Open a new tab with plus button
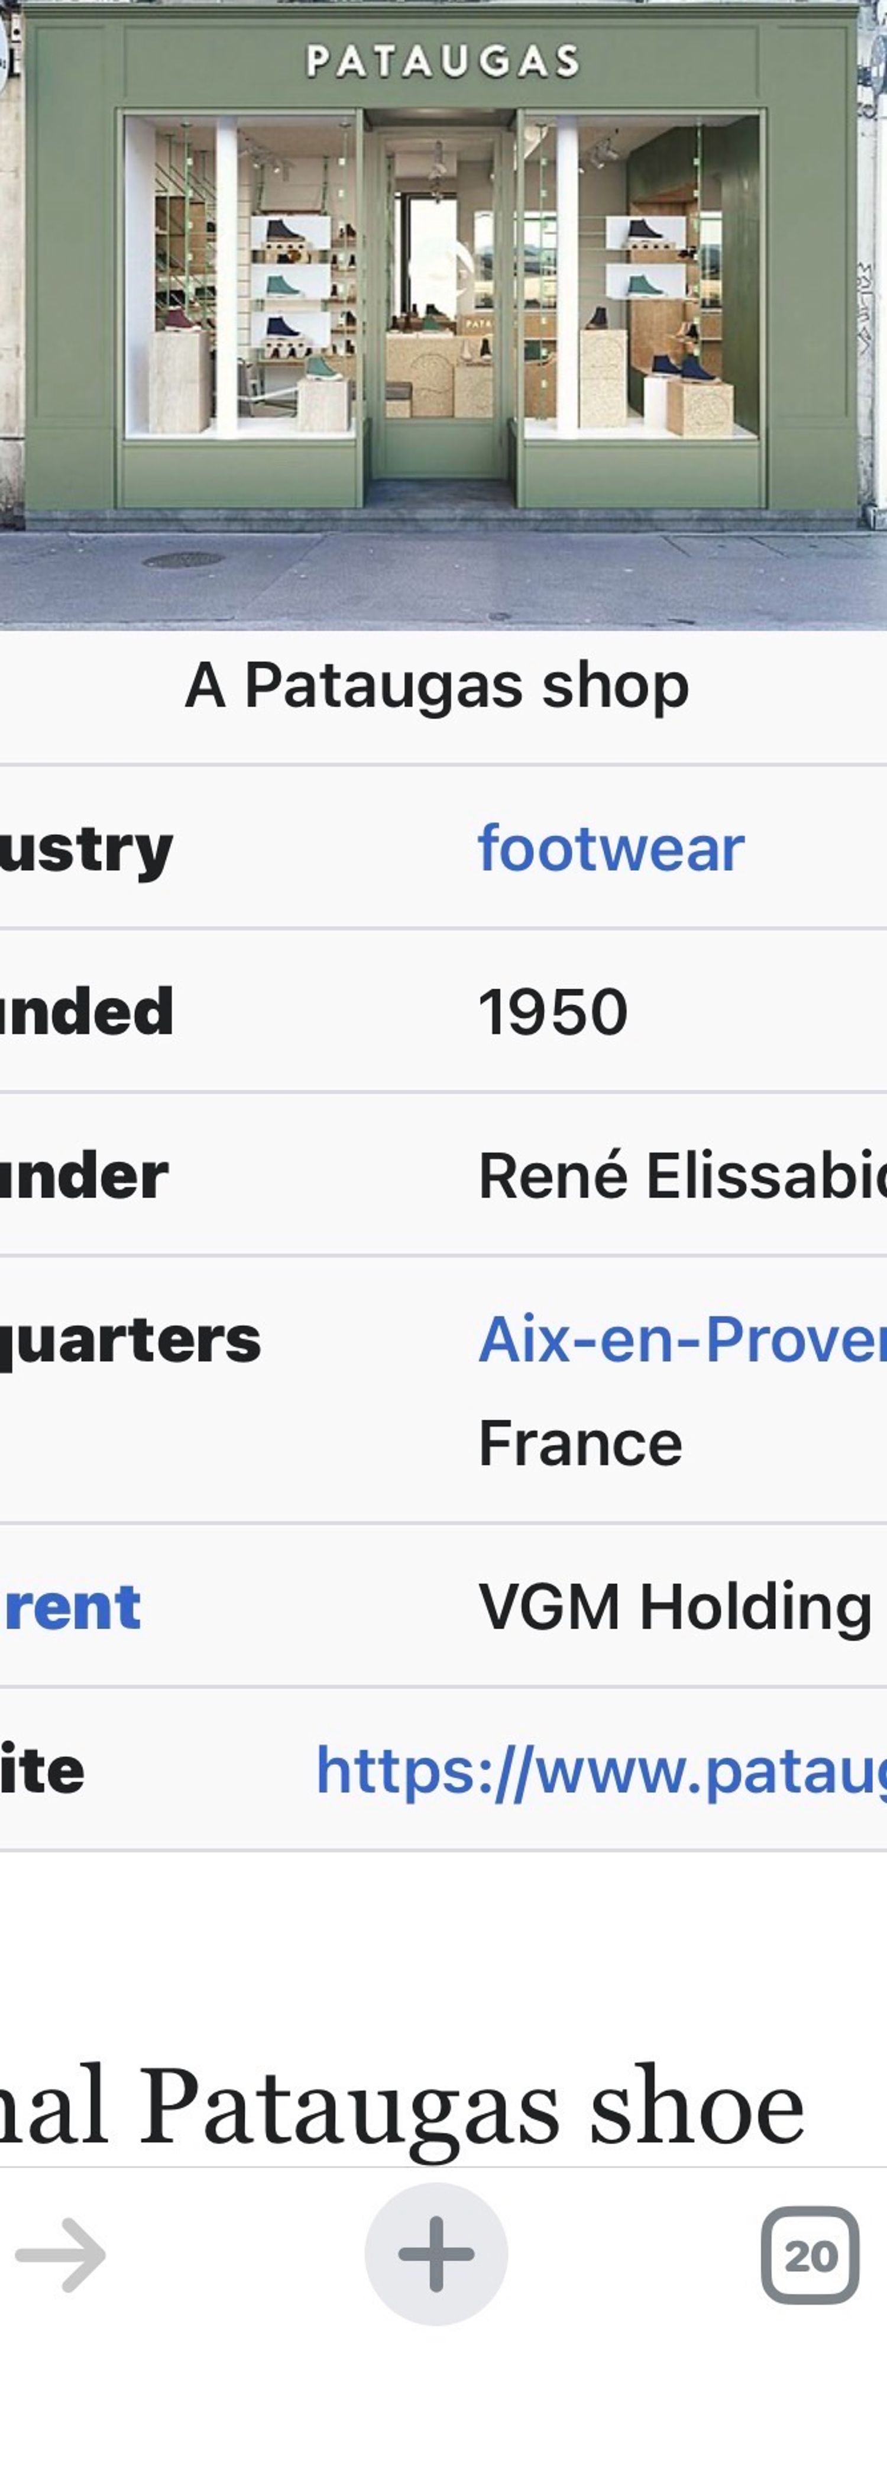Image resolution: width=887 pixels, height=2479 pixels. (x=436, y=2254)
